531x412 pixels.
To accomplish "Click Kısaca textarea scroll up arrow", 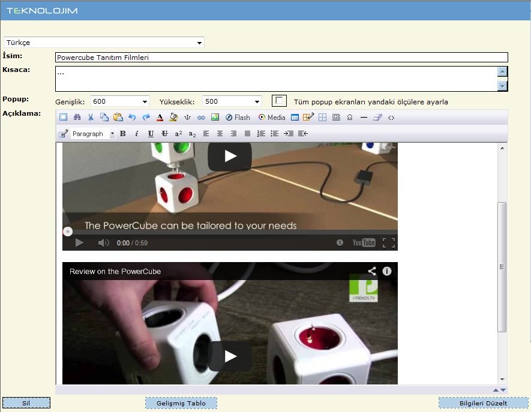I will click(x=502, y=71).
